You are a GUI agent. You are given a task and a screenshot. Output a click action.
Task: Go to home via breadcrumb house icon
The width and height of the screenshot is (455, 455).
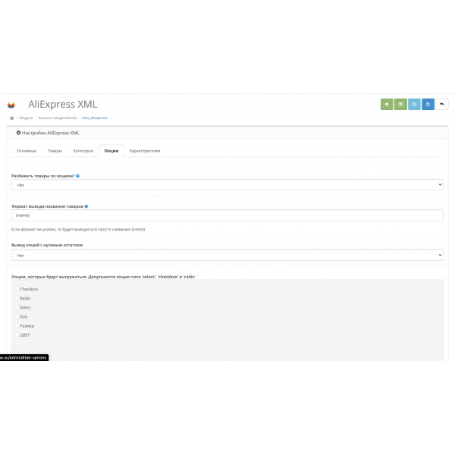(x=11, y=118)
